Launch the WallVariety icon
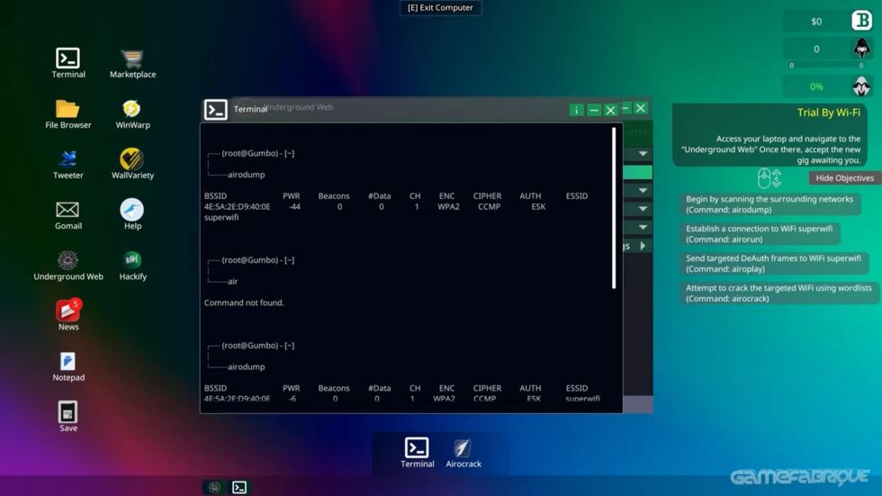Viewport: 882px width, 496px height. point(131,159)
